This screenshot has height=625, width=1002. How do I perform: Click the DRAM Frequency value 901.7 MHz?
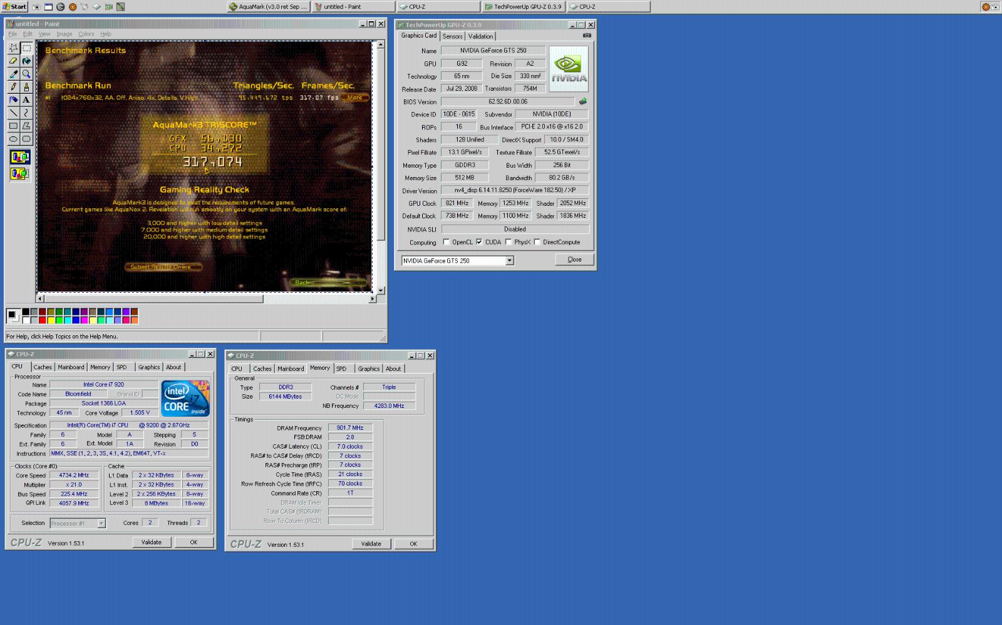[x=350, y=428]
